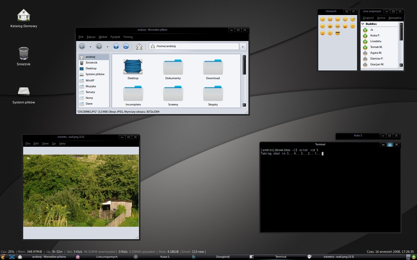
Task: Open the Dane sidebar bookmark
Action: [x=94, y=104]
